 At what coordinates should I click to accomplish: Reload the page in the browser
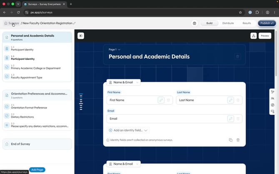tap(18, 12)
